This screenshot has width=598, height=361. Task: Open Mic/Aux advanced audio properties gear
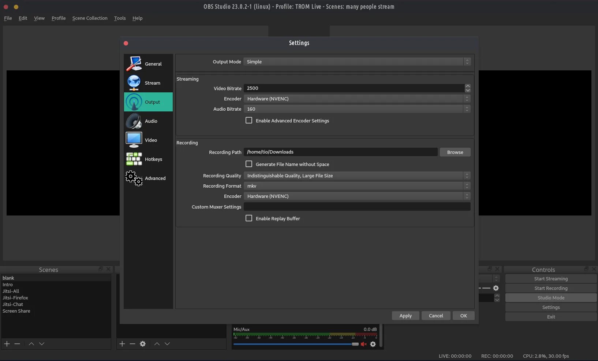373,344
